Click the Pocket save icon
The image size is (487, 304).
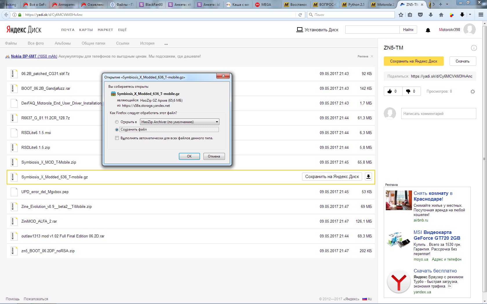420,15
